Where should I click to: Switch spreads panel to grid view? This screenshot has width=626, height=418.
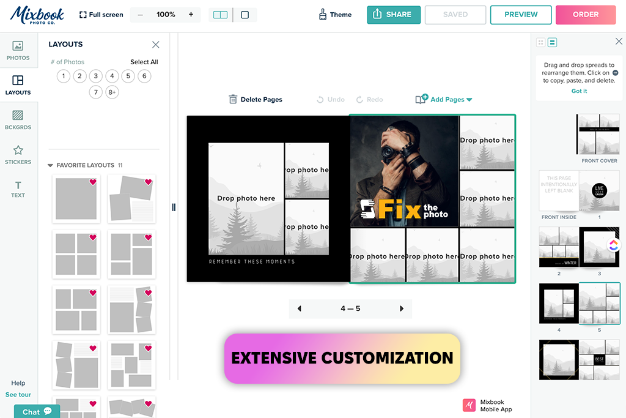pyautogui.click(x=541, y=42)
